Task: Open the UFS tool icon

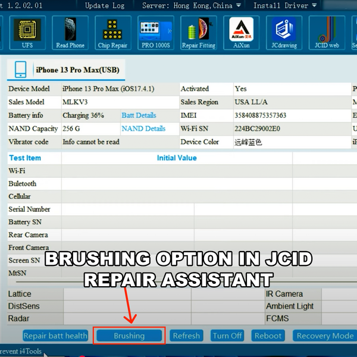Action: 27,32
